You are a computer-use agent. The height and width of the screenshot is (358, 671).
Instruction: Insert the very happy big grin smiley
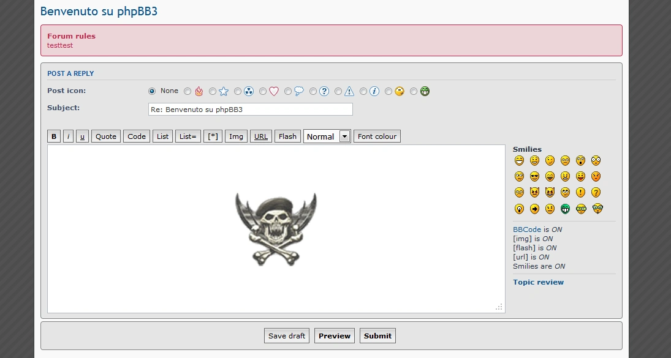519,160
